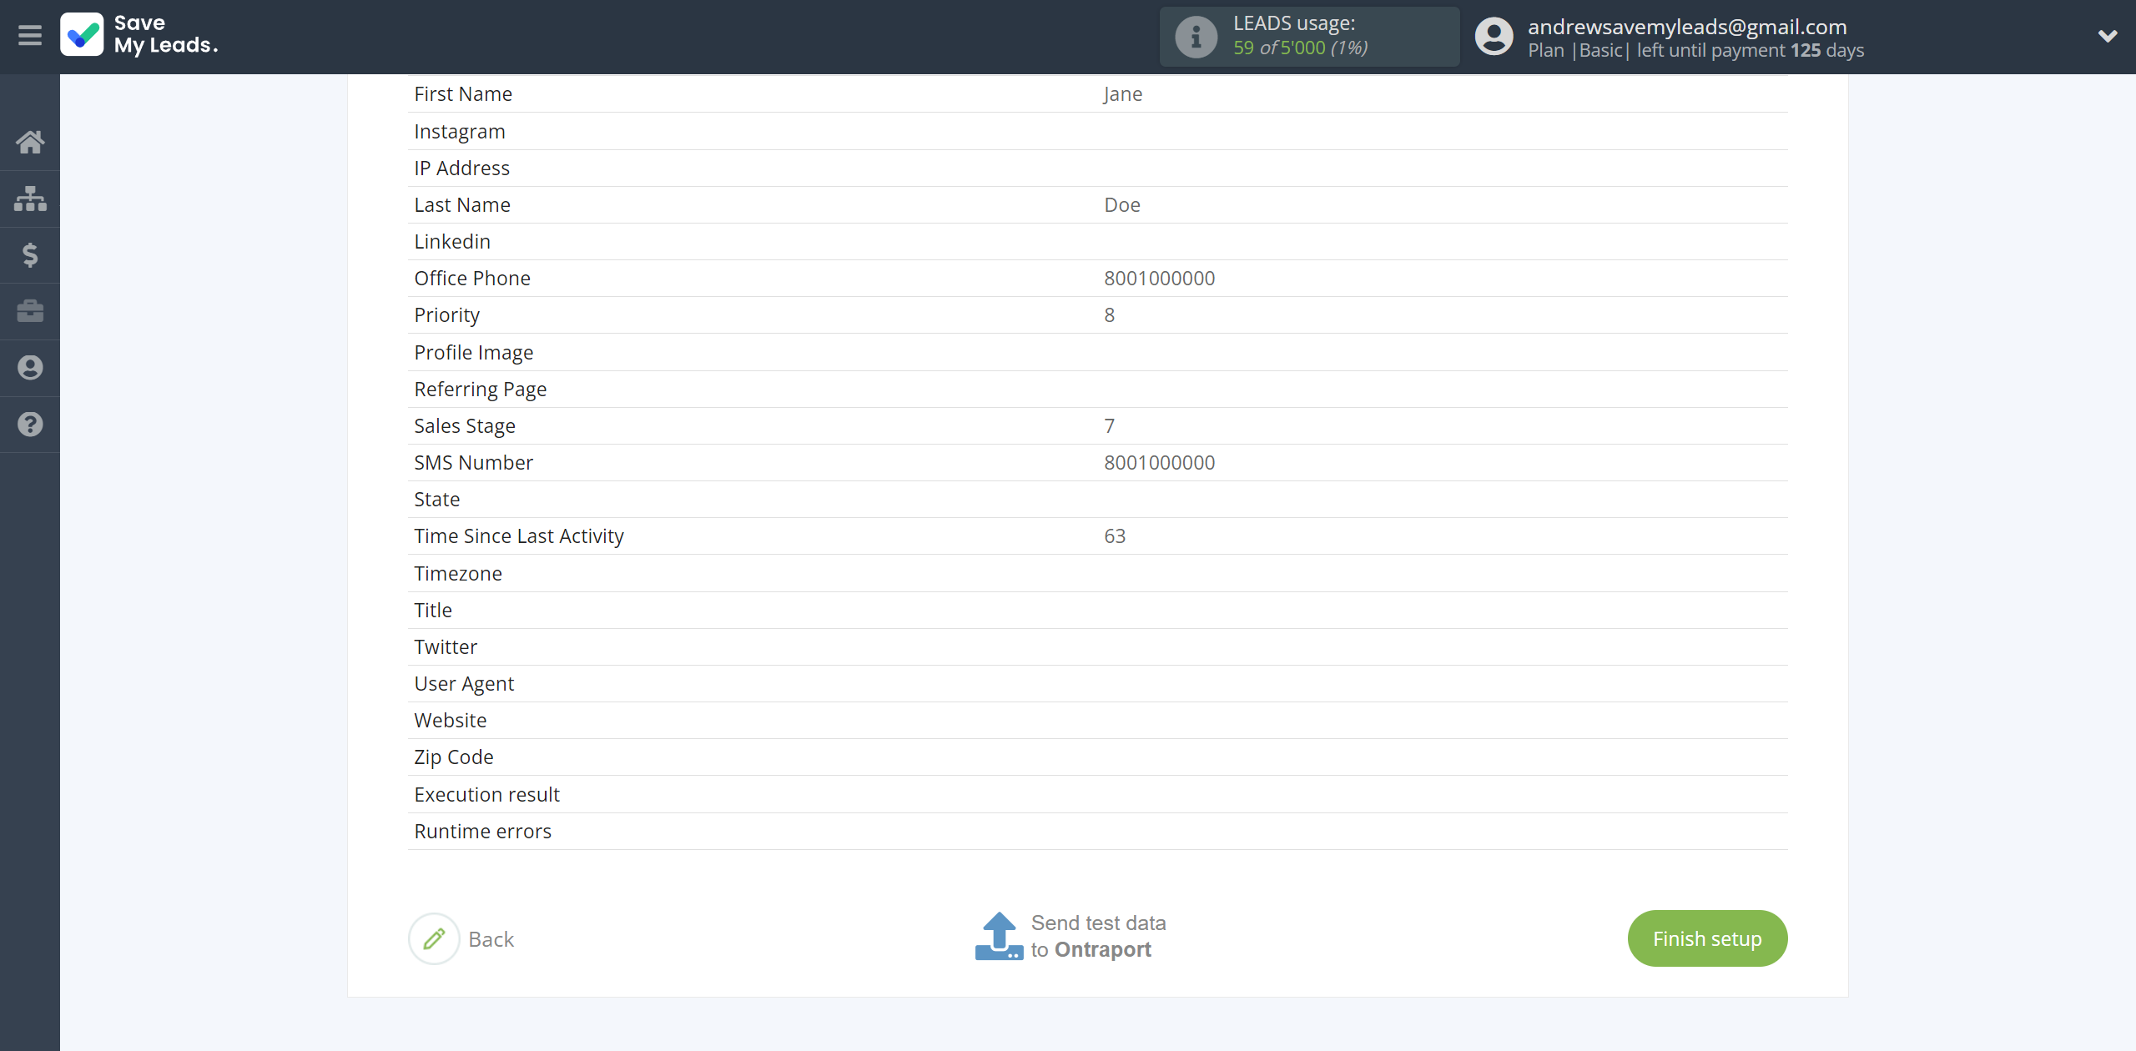This screenshot has height=1051, width=2136.
Task: Click the LEADS usage info icon
Action: [1196, 37]
